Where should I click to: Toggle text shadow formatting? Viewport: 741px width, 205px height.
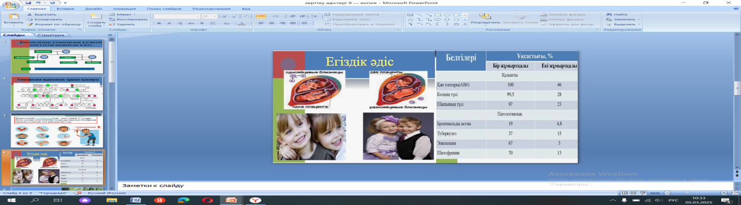[202, 23]
